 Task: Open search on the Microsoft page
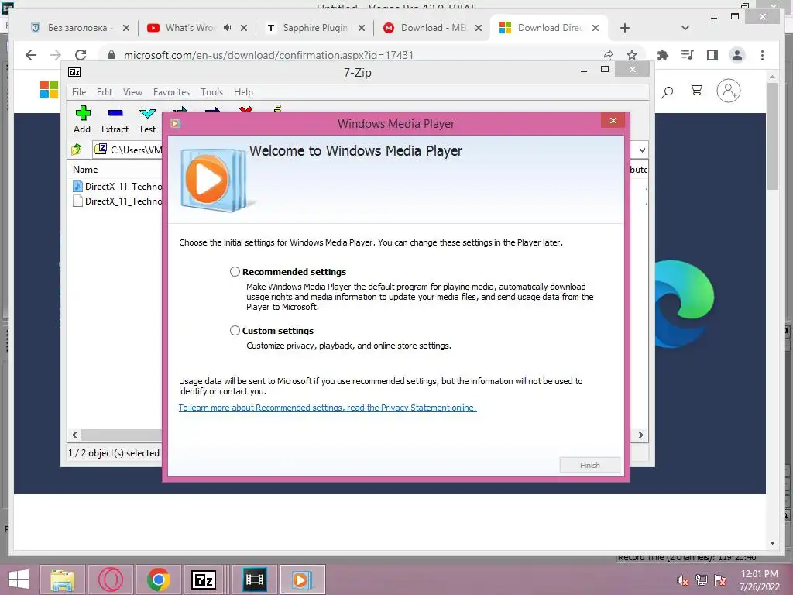click(x=667, y=91)
